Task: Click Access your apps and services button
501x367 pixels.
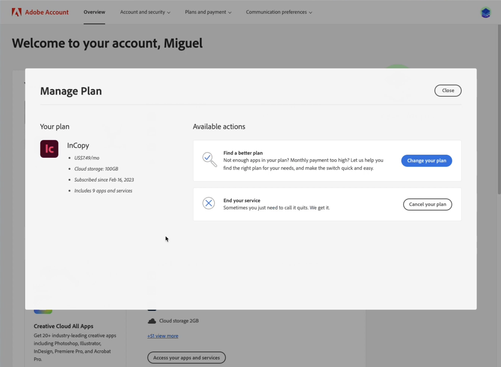Action: pyautogui.click(x=186, y=357)
